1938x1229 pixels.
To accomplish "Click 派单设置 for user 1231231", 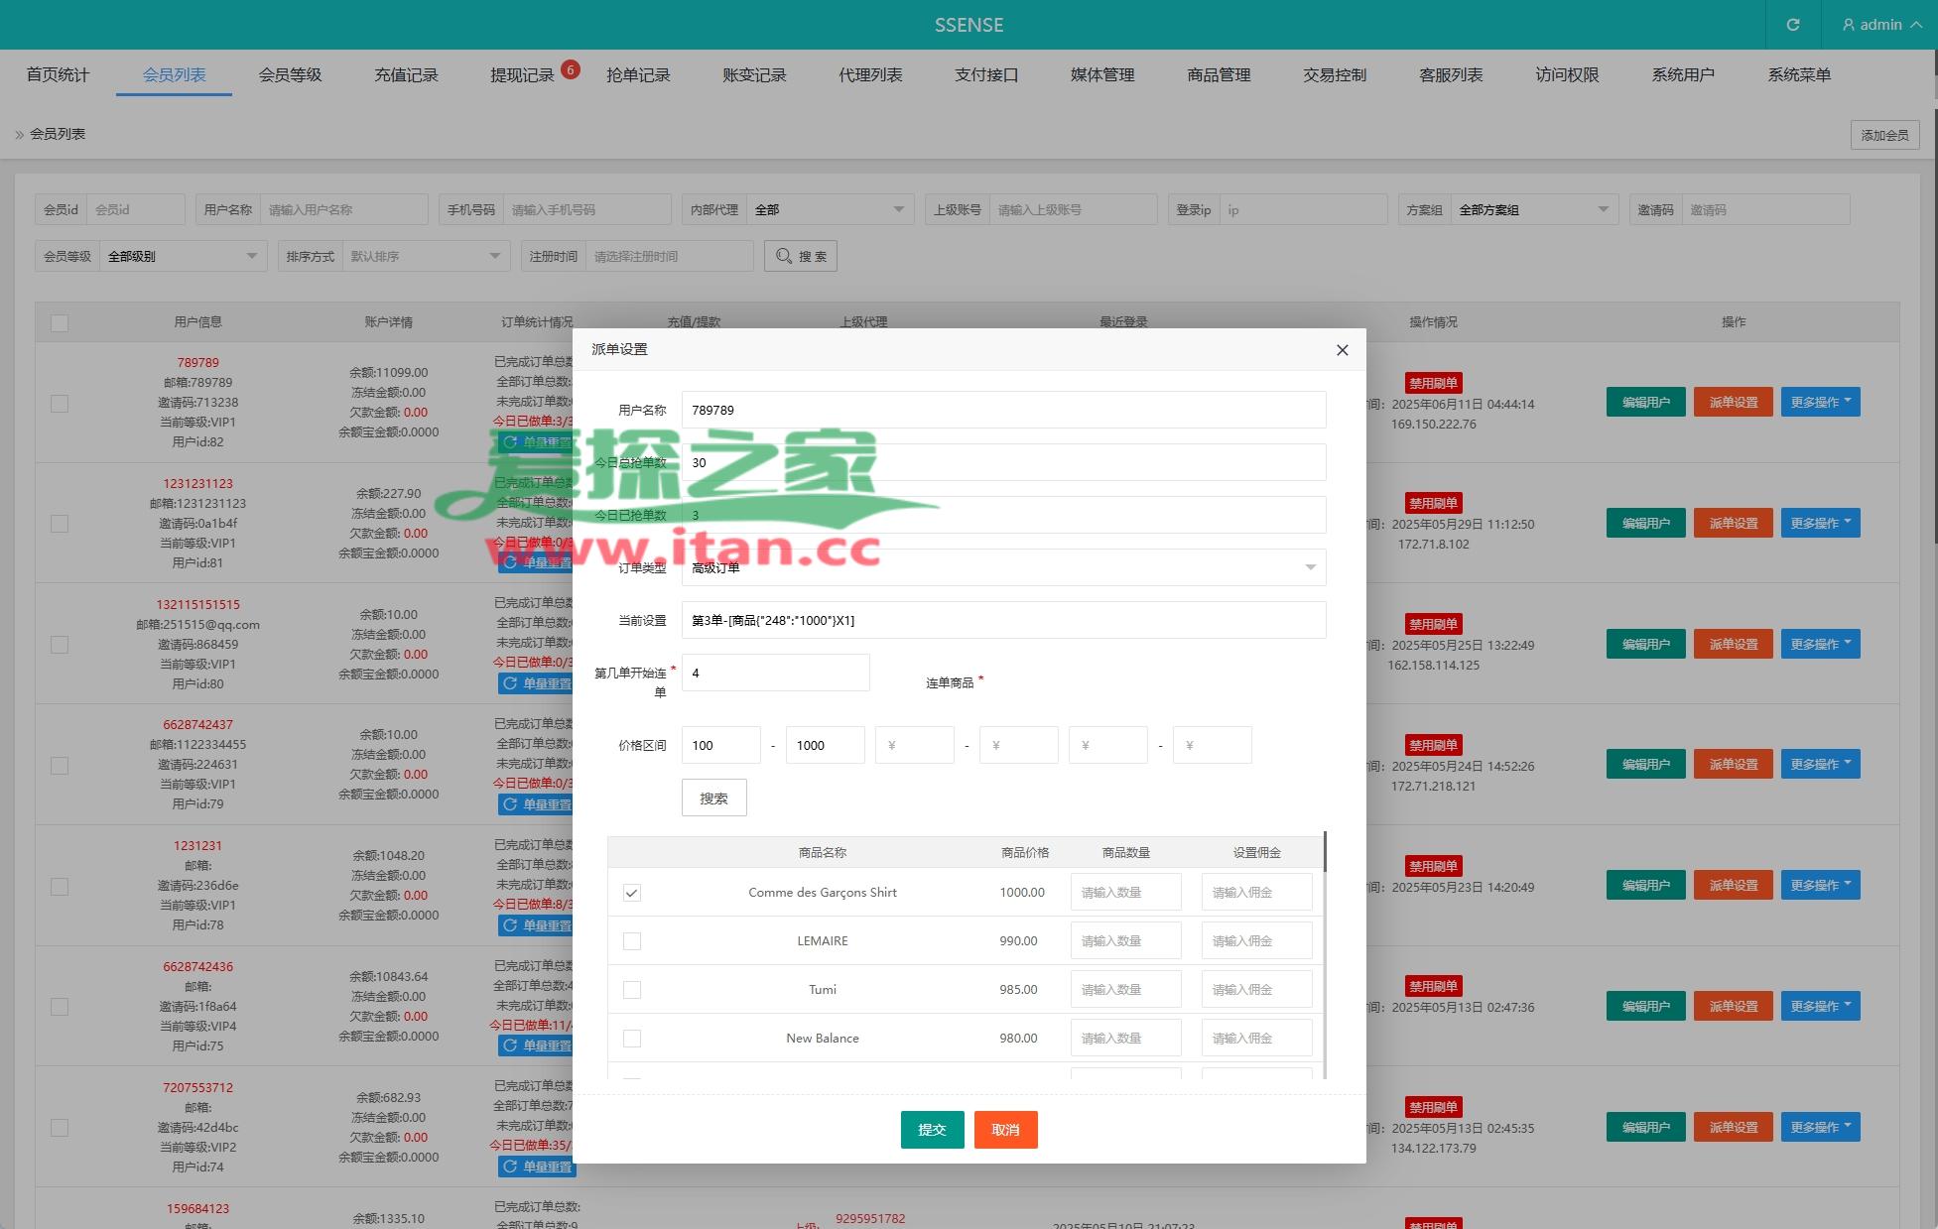I will (x=1733, y=885).
